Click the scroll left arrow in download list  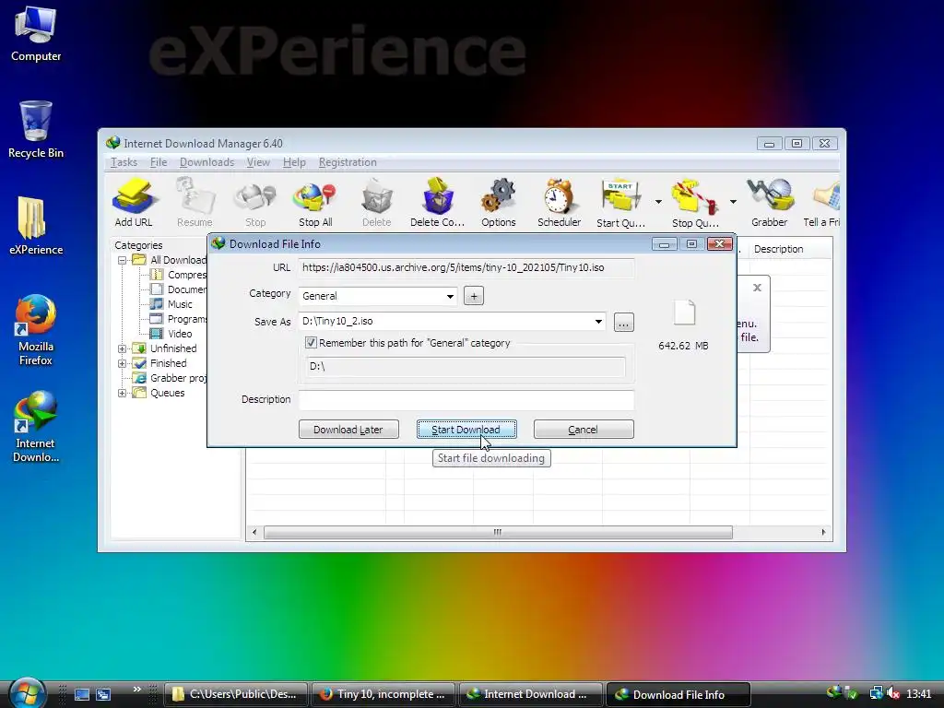pyautogui.click(x=254, y=532)
